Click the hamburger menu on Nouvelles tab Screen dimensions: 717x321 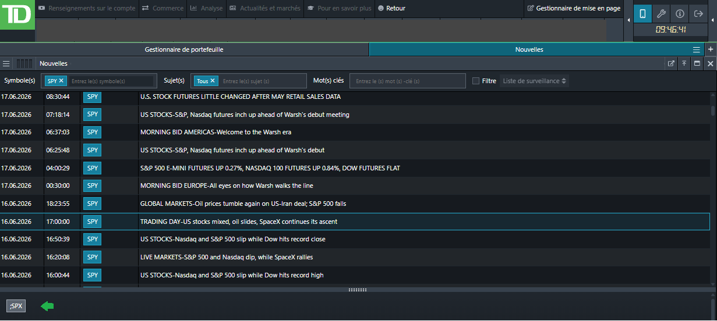pyautogui.click(x=697, y=49)
